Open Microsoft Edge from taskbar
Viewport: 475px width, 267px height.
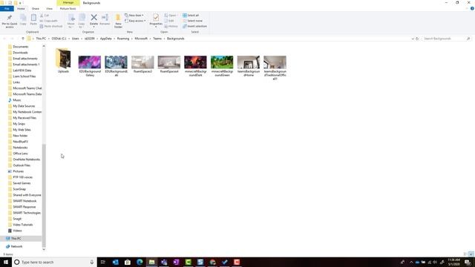point(140,262)
